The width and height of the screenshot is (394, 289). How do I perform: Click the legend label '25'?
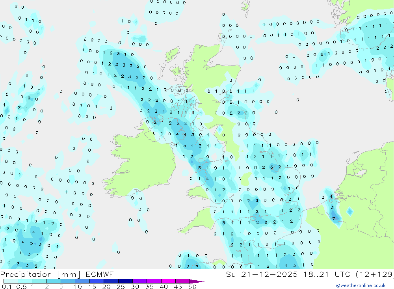point(121,287)
